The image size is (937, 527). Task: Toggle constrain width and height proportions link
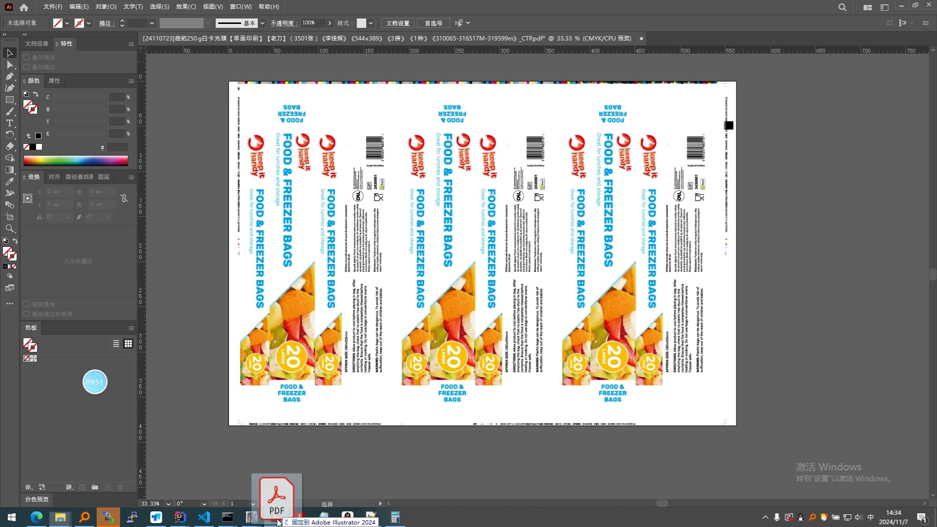[x=124, y=198]
